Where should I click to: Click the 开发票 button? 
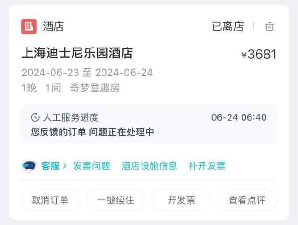[x=181, y=200]
